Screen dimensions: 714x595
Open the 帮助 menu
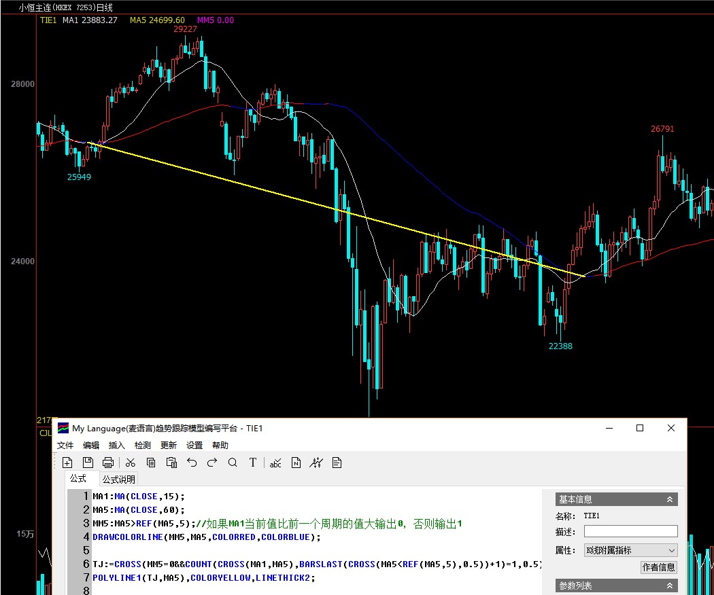click(x=220, y=445)
